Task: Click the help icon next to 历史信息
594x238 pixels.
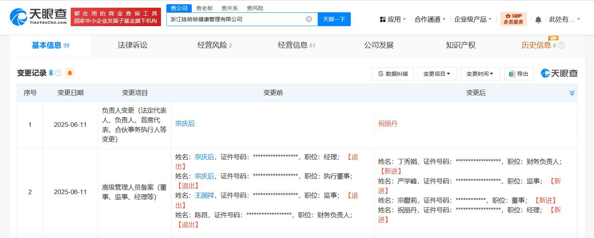Action: click(x=561, y=45)
